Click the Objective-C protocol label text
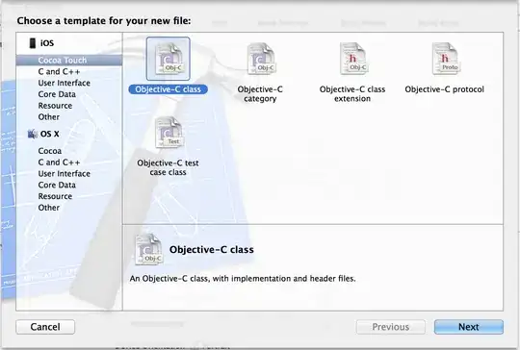Viewport: 520px width, 350px height. click(444, 89)
